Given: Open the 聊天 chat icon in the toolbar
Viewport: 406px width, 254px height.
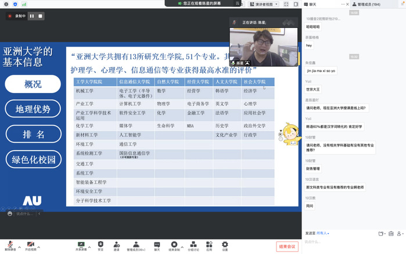Looking at the screenshot, I should pyautogui.click(x=157, y=245).
